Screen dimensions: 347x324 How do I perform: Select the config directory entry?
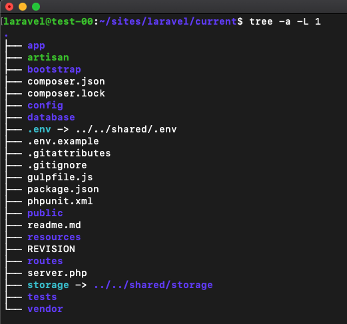tap(45, 106)
